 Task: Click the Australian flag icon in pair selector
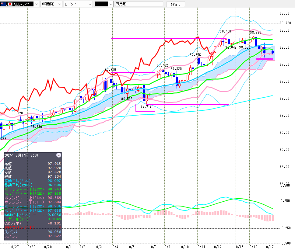[3, 4]
